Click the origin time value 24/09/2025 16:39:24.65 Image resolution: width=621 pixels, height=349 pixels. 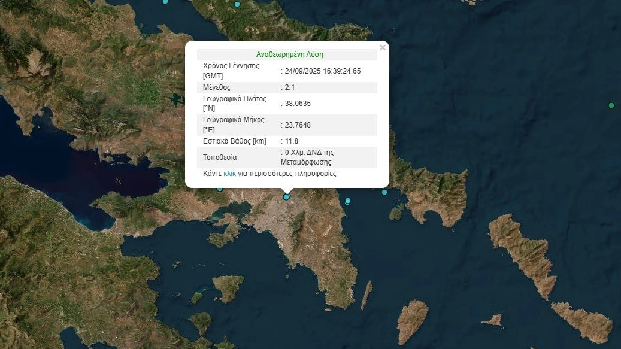[x=323, y=71]
